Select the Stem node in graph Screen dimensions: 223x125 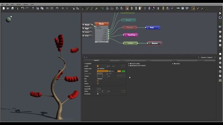pos(101,24)
